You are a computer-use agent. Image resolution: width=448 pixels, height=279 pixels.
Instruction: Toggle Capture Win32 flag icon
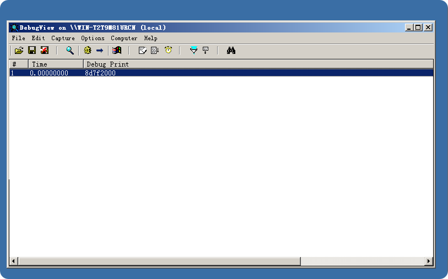point(117,51)
